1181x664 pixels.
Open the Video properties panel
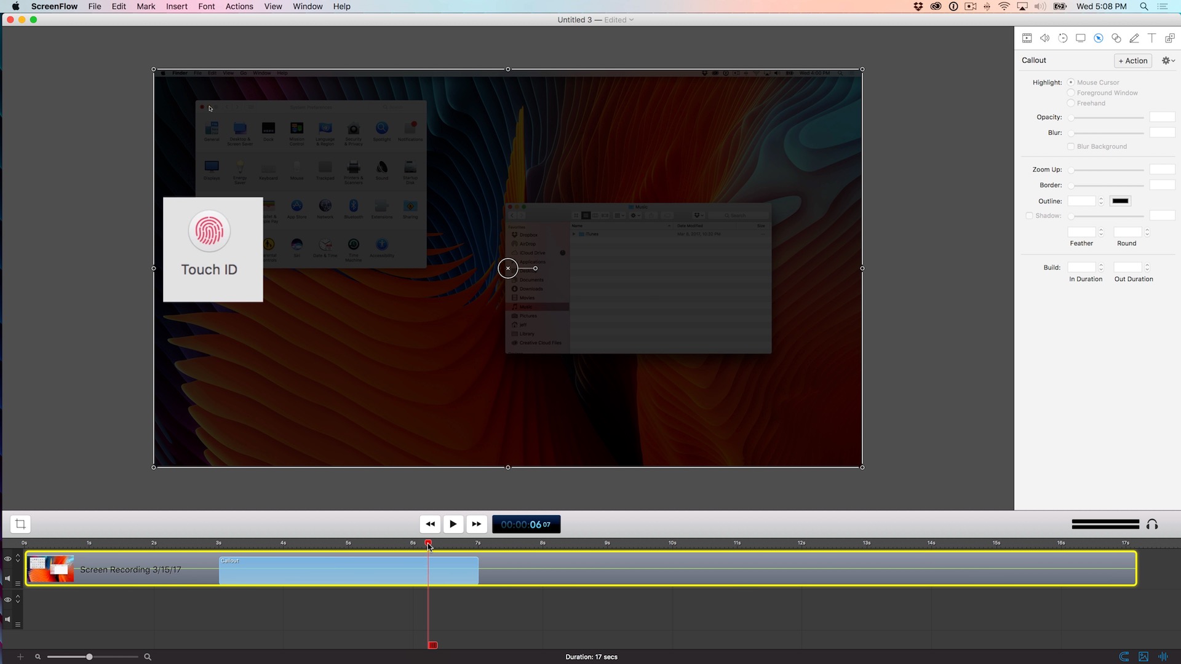(x=1027, y=38)
